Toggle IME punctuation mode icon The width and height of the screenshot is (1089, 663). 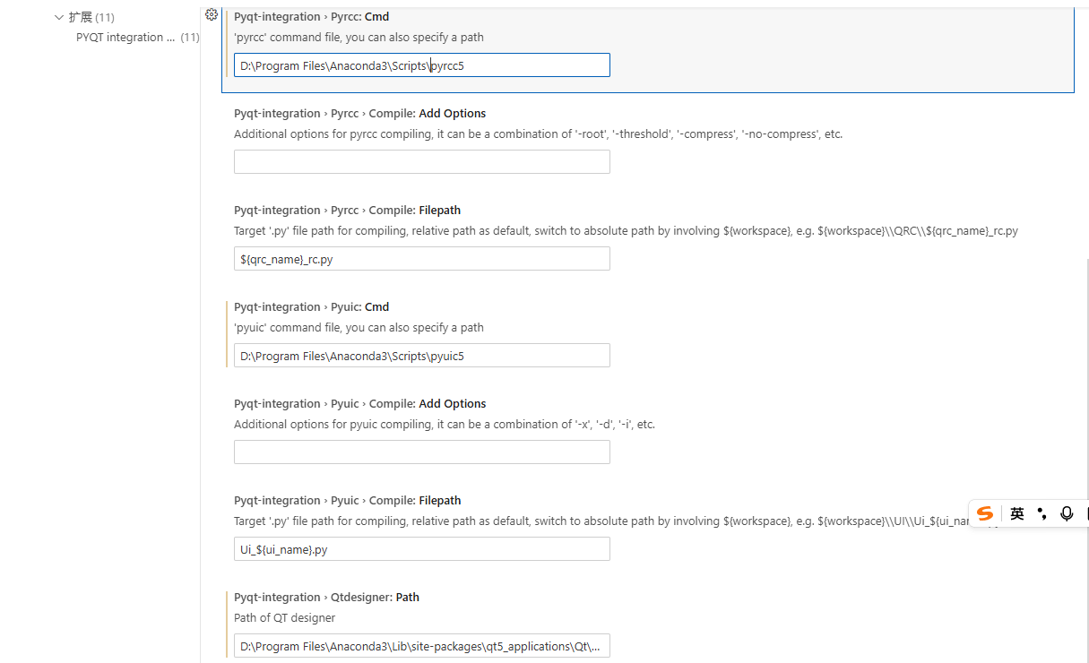click(1041, 513)
